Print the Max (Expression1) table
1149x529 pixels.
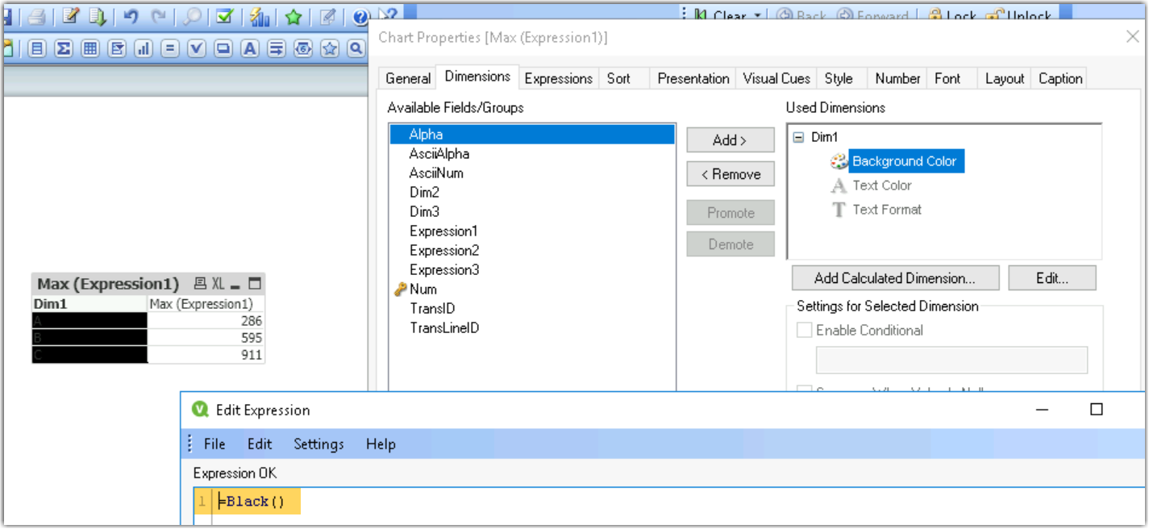click(202, 284)
